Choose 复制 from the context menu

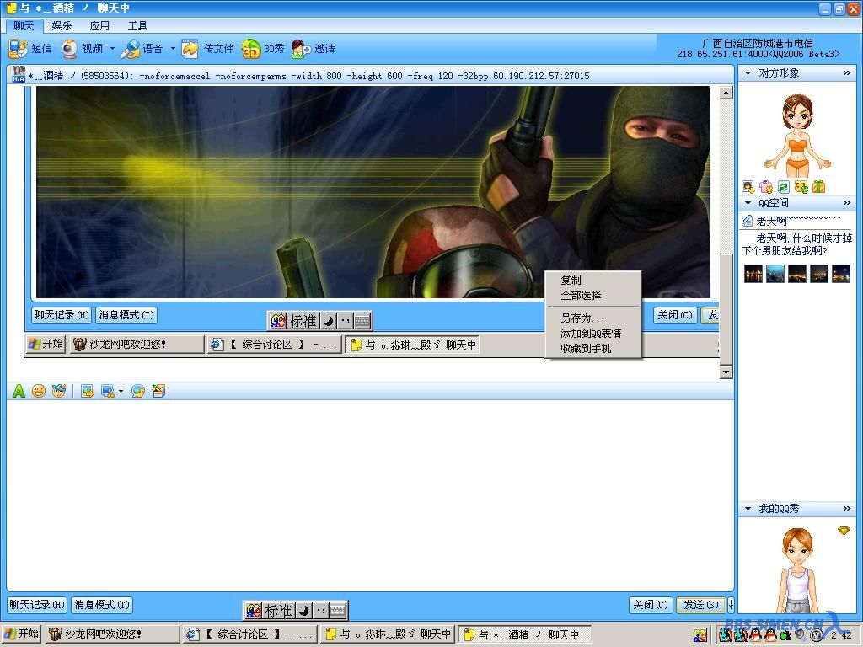592,280
